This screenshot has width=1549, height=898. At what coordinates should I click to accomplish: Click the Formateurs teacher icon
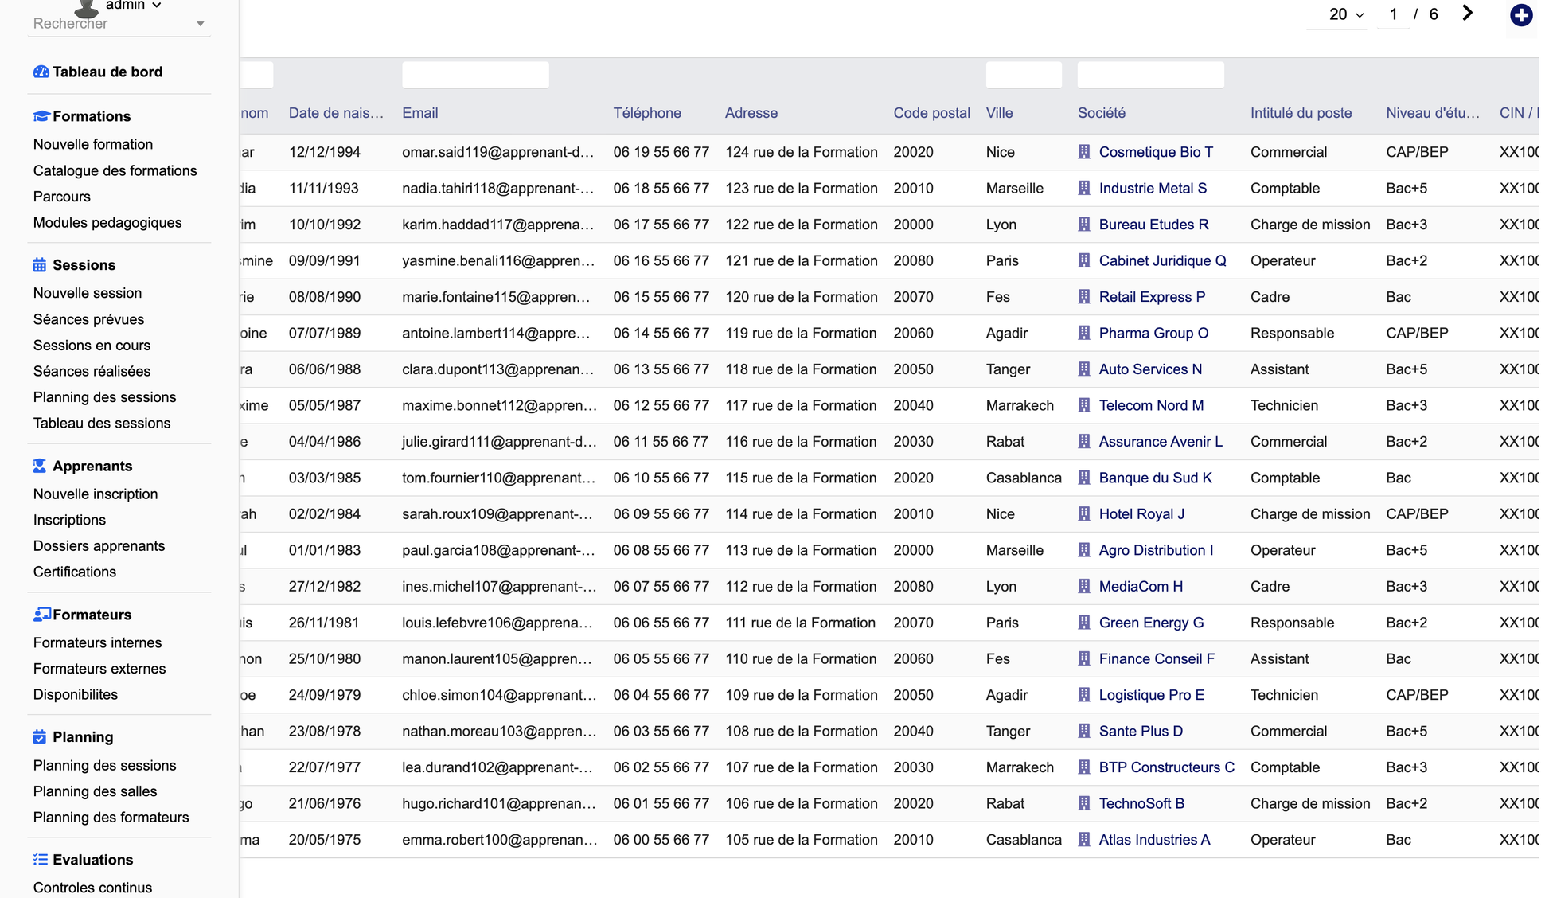coord(41,615)
